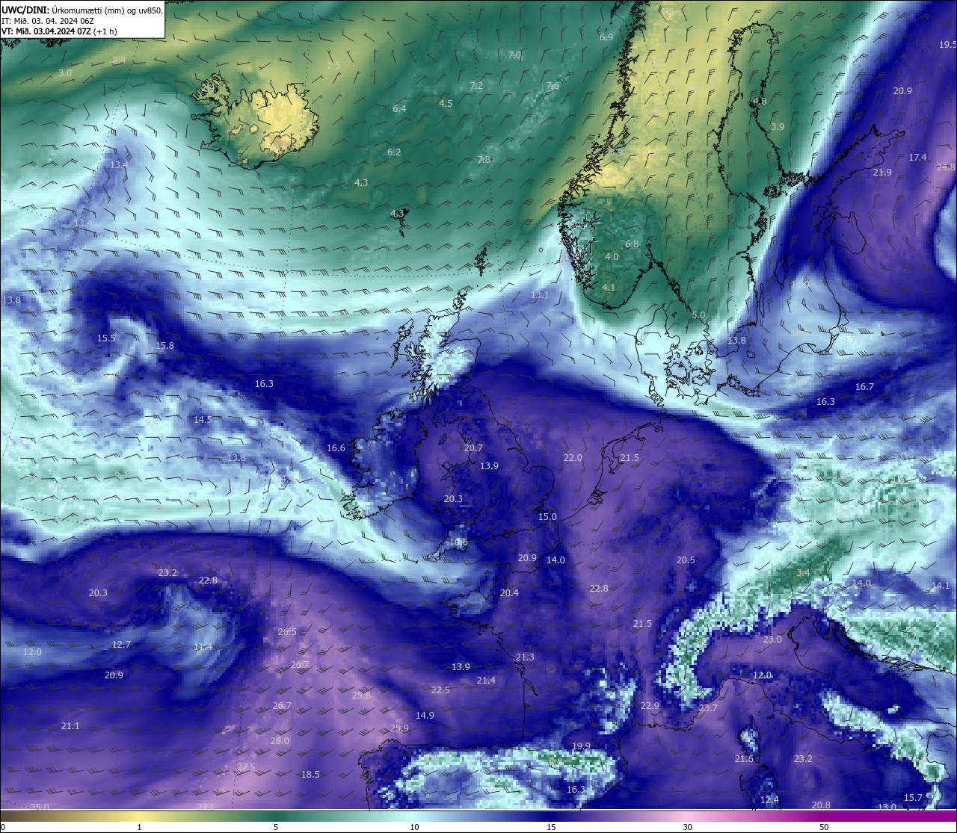This screenshot has height=833, width=957.
Task: Click the 12.4 value over Sardinia
Action: pos(769,800)
